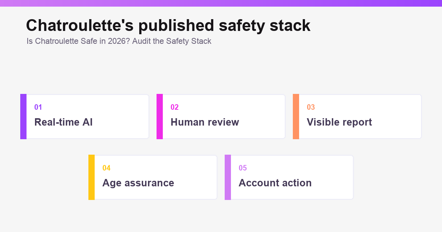The width and height of the screenshot is (442, 232).
Task: Select the "Visible report" card title
Action: pyautogui.click(x=339, y=122)
